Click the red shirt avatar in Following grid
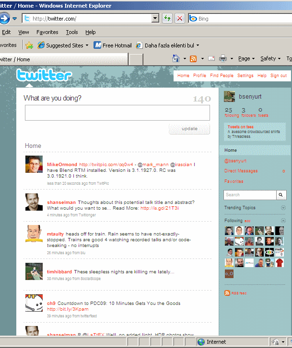Viewport: 292px width, 348px height. tap(280, 263)
